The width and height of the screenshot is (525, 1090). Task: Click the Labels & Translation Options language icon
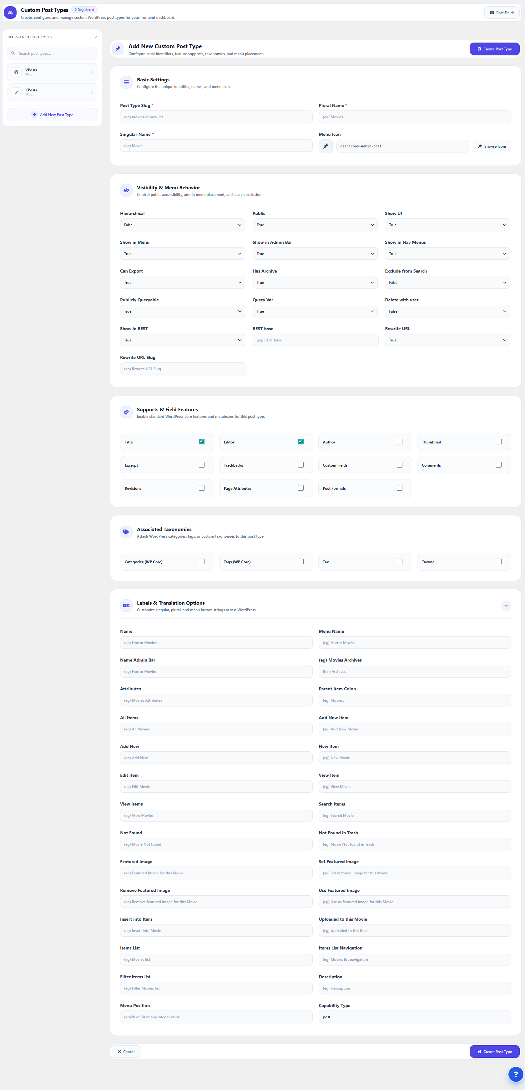click(126, 606)
